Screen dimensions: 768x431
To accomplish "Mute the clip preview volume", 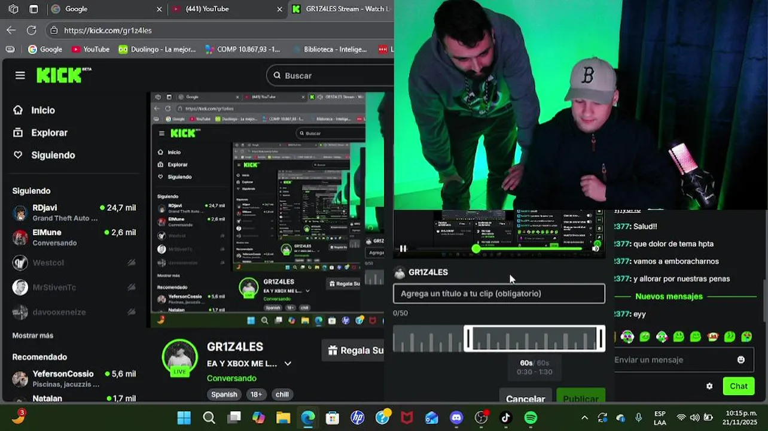I will tap(596, 248).
